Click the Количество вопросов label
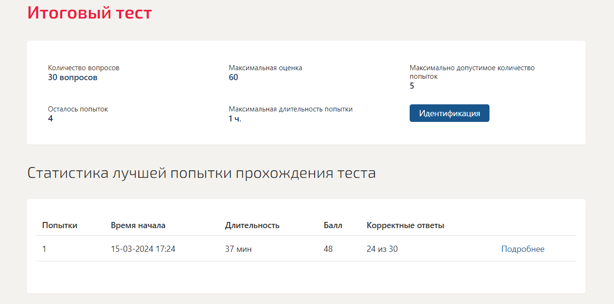This screenshot has width=614, height=304. pyautogui.click(x=84, y=68)
